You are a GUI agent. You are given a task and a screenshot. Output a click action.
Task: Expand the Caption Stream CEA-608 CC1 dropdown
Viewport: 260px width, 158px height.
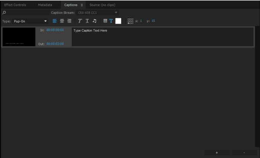click(97, 13)
